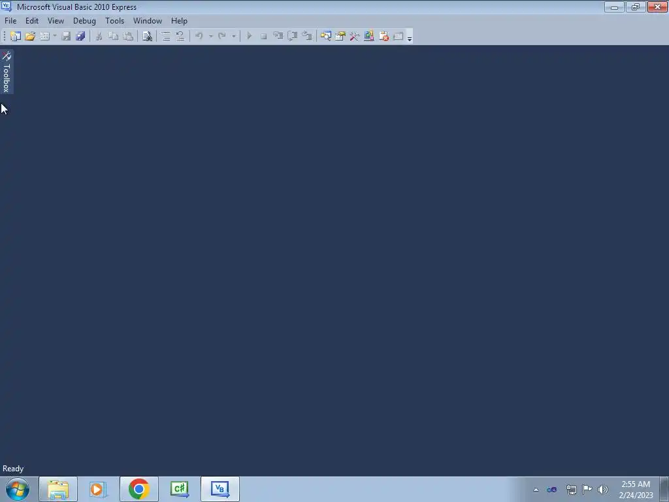Click the Step Into icon
Viewport: 669px width, 502px height.
click(x=278, y=37)
